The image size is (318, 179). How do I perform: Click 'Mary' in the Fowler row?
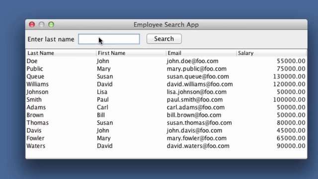104,138
